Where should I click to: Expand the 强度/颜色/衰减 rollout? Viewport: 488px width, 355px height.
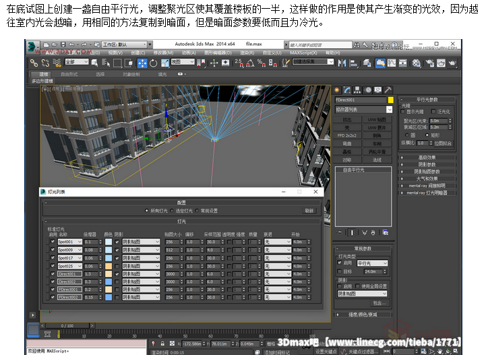coord(363,315)
